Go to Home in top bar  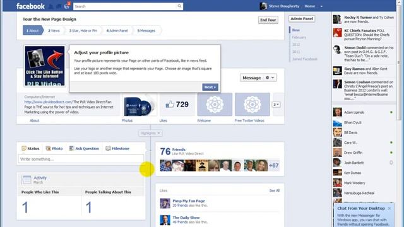(309, 6)
